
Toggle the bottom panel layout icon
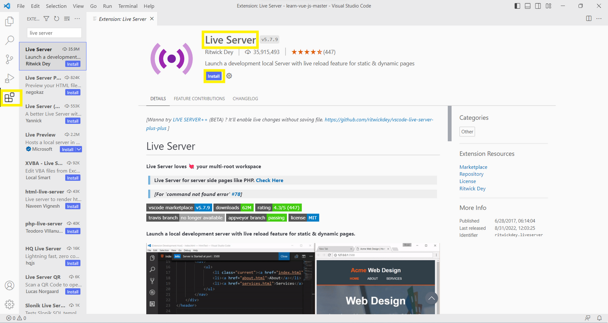tap(528, 6)
